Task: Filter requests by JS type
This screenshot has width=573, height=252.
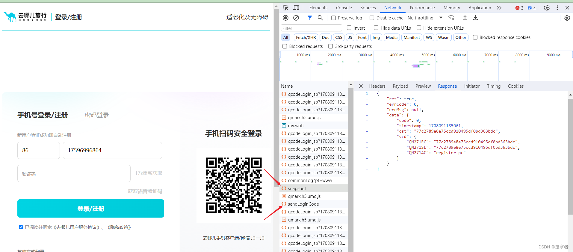Action: 350,37
